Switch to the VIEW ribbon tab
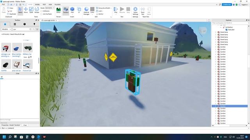250x140 pixels. click(x=50, y=4)
